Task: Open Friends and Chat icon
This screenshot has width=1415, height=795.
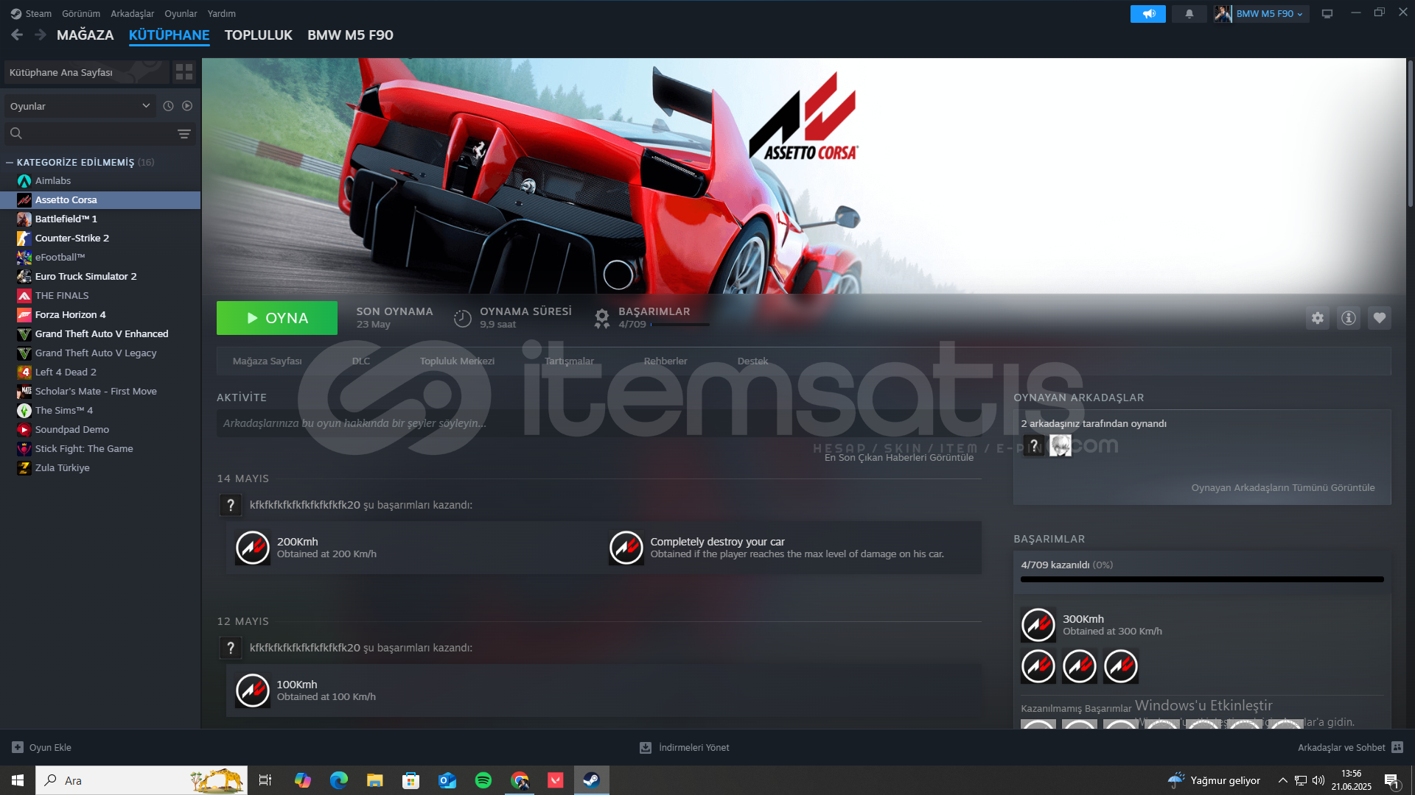Action: click(1397, 747)
